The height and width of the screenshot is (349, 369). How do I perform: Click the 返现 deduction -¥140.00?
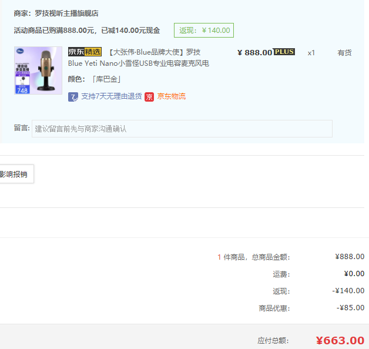point(348,291)
